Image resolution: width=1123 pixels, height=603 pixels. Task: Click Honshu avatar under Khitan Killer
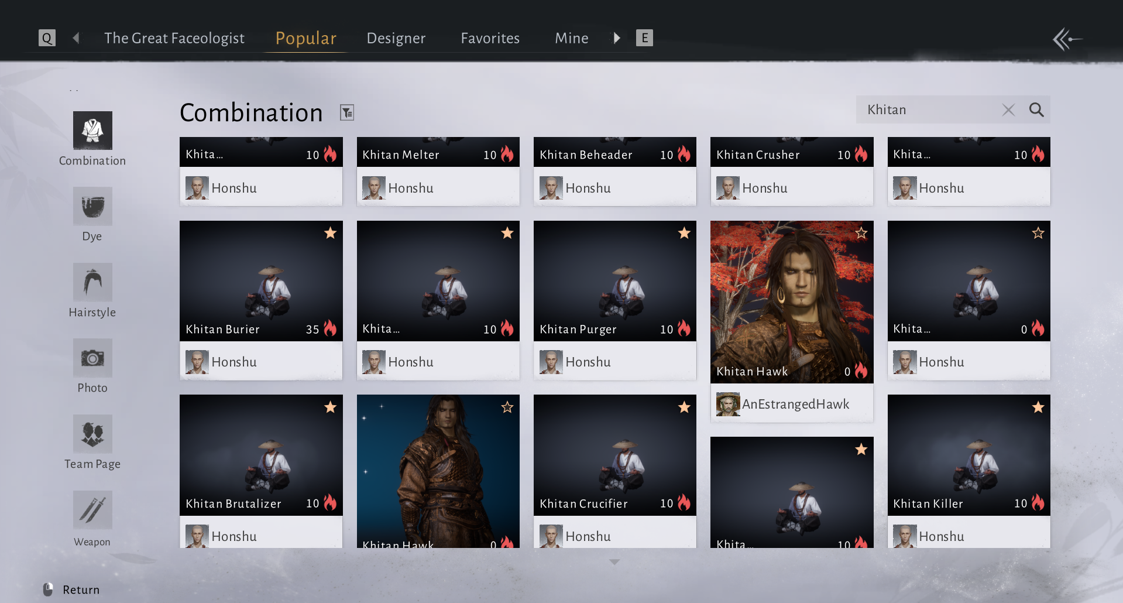coord(905,536)
